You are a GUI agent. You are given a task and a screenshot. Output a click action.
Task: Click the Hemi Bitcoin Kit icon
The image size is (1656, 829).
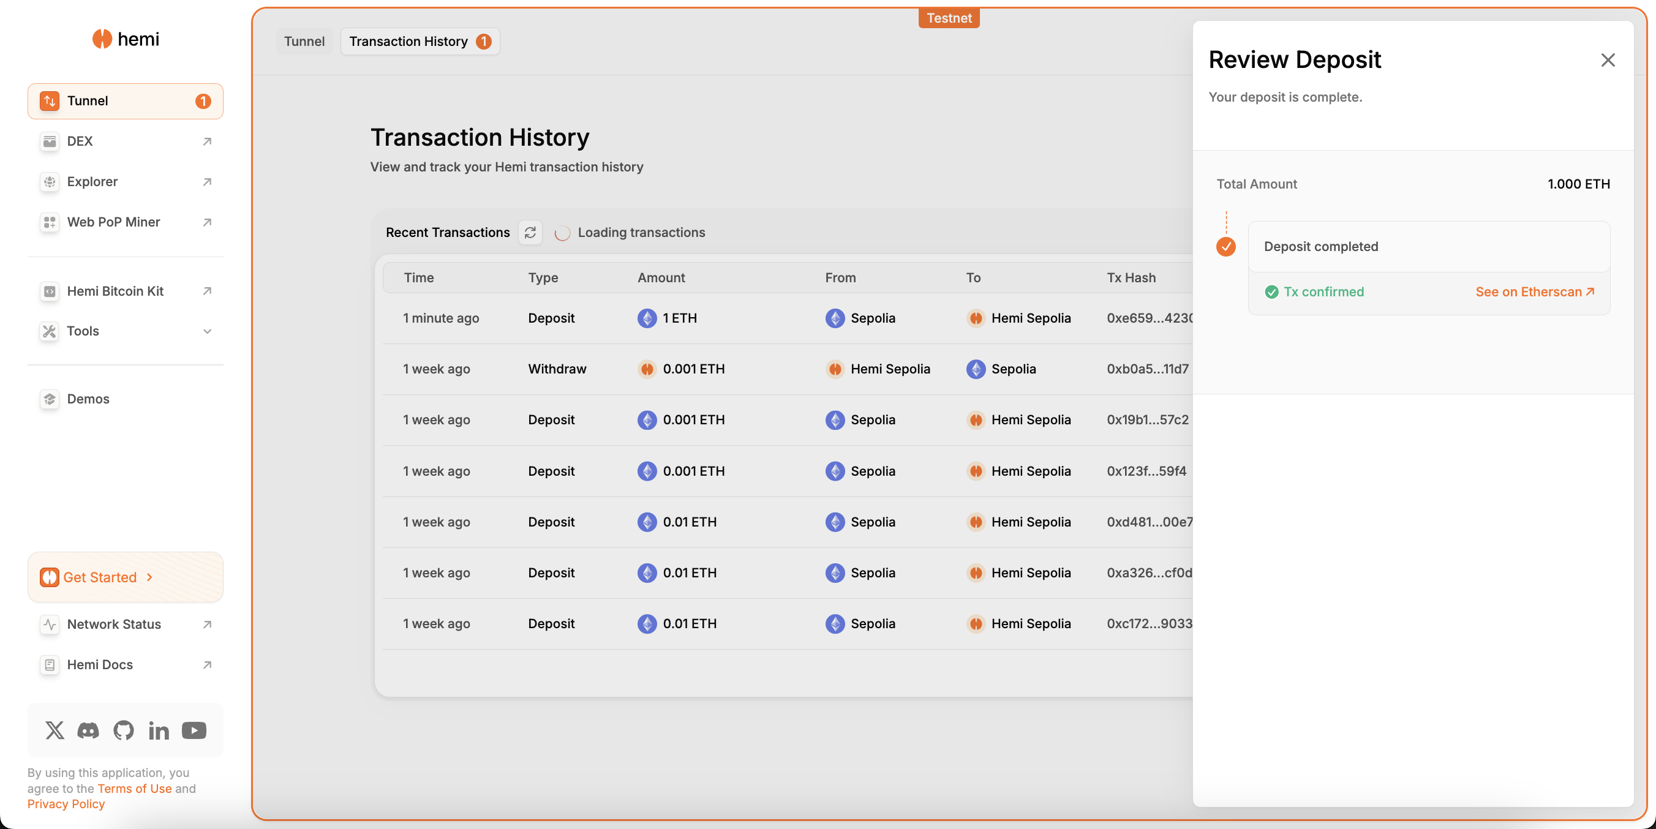50,291
